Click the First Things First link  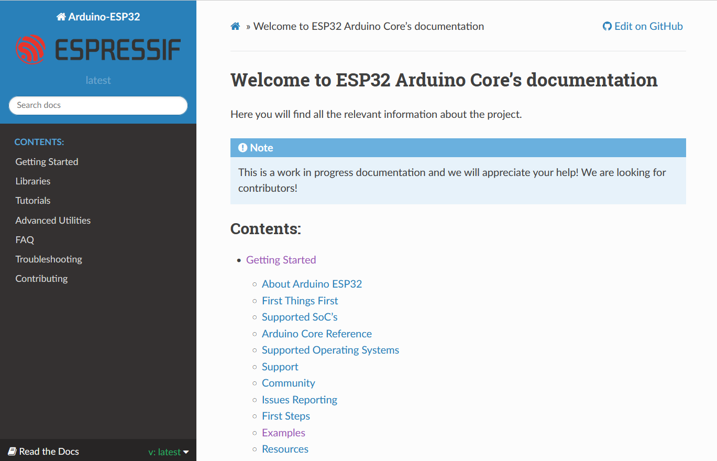pos(300,301)
